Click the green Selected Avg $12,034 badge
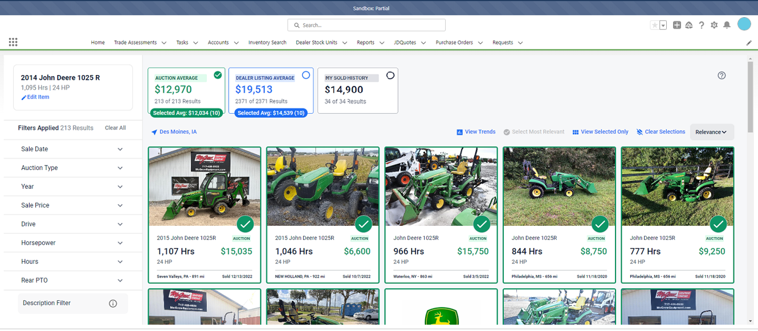 point(186,113)
